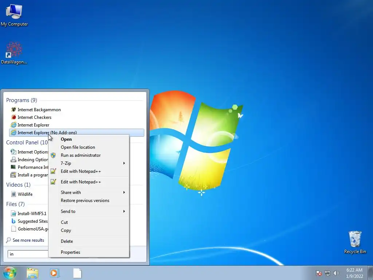Click the Control Panel results header

coord(27,143)
